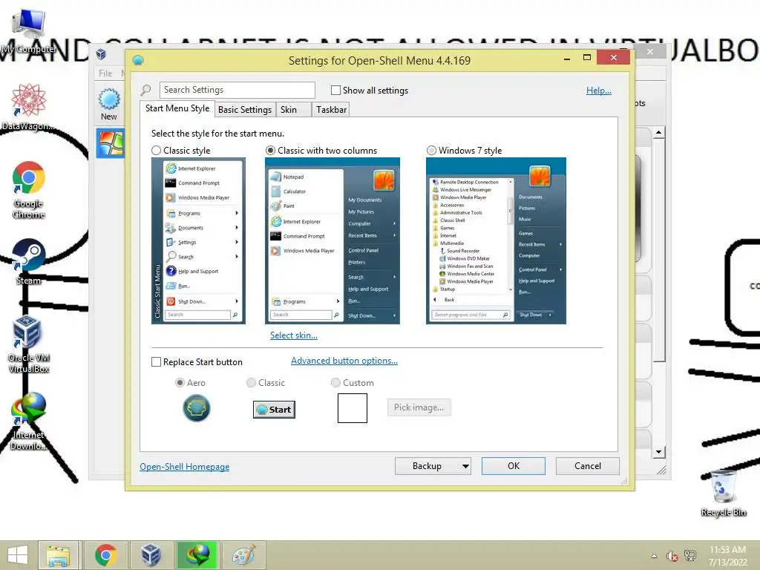Select the Windows 7 style radio button
The width and height of the screenshot is (760, 570).
point(431,151)
